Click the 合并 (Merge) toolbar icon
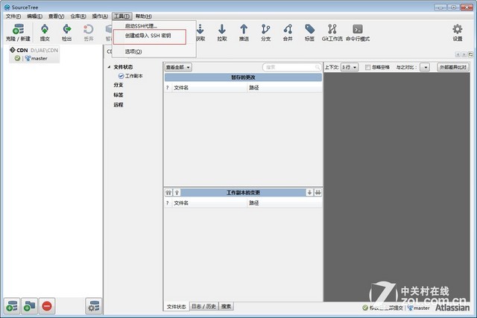Viewport: 477px width, 318px height. coord(288,31)
